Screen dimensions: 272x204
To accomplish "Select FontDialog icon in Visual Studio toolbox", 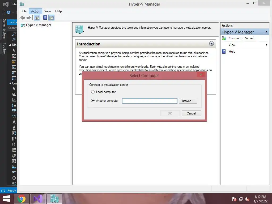I will click(x=14, y=67).
